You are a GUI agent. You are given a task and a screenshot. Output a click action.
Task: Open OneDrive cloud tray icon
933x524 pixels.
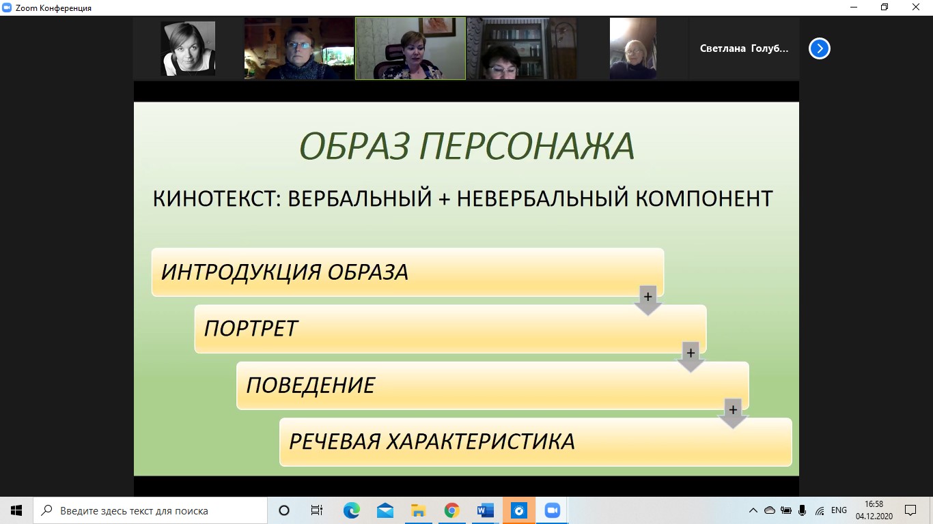(x=770, y=510)
